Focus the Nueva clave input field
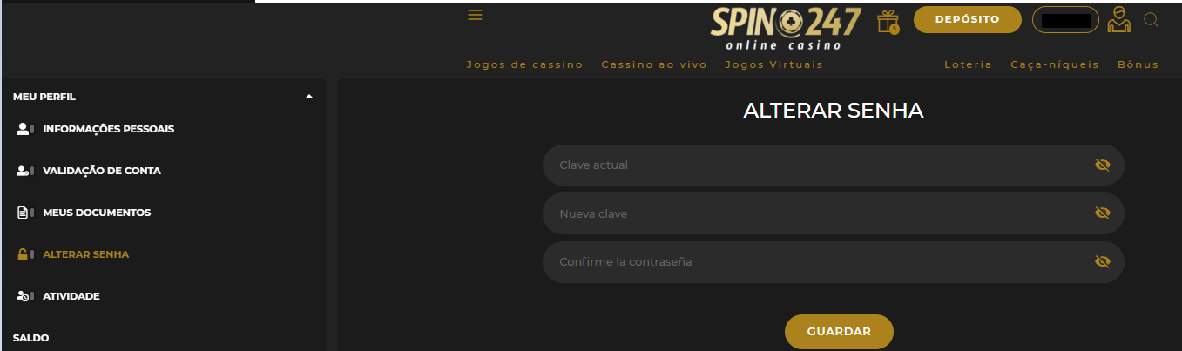 coord(834,213)
